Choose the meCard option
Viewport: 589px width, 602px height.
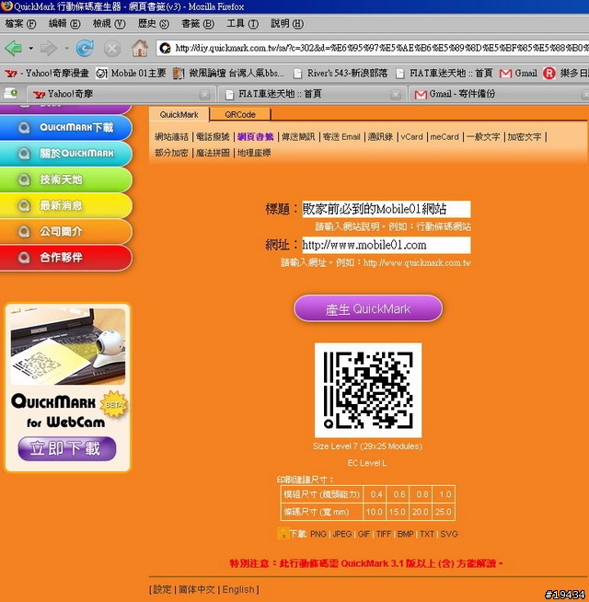[x=445, y=136]
